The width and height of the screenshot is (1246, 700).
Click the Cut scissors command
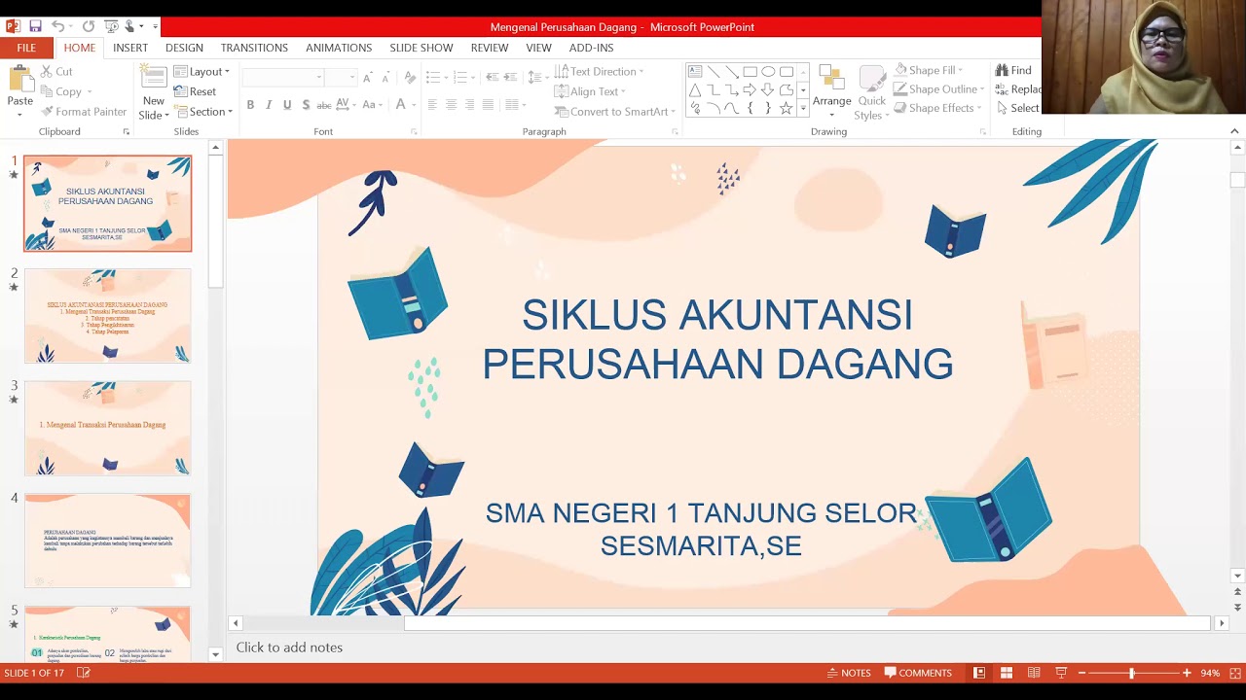[56, 71]
